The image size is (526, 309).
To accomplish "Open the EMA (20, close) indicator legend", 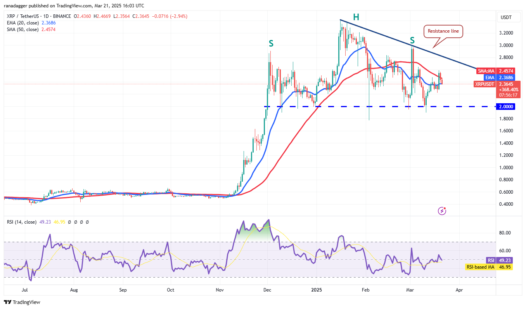I will [x=23, y=23].
